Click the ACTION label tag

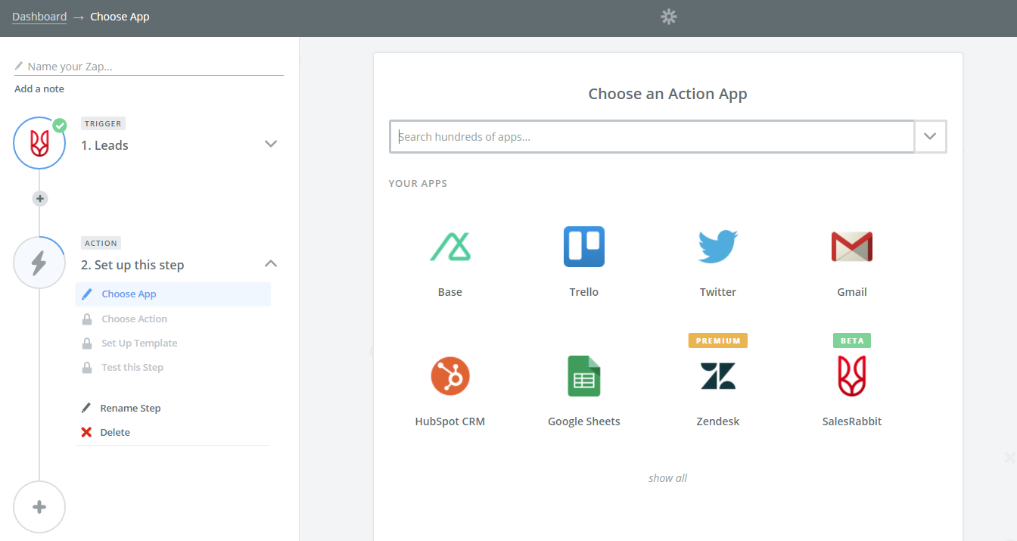(101, 243)
